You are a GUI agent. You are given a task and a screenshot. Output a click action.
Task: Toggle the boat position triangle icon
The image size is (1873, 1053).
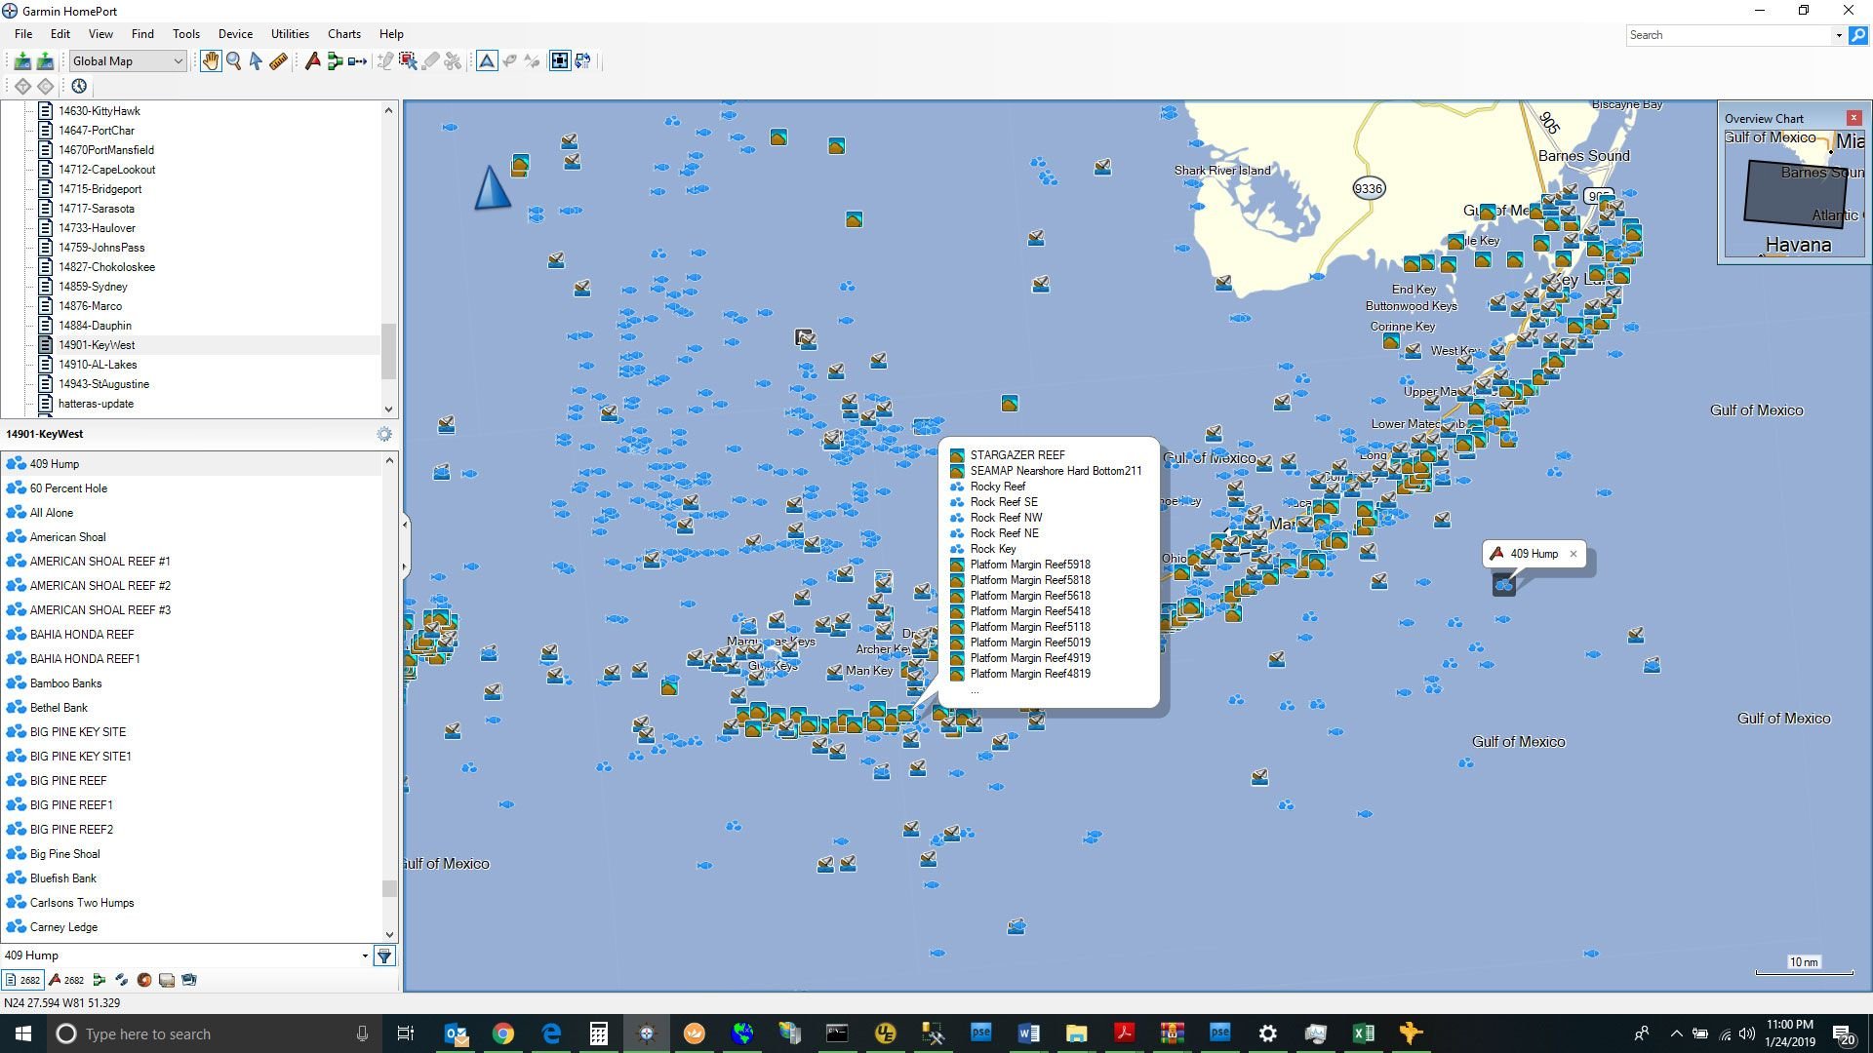point(487,61)
